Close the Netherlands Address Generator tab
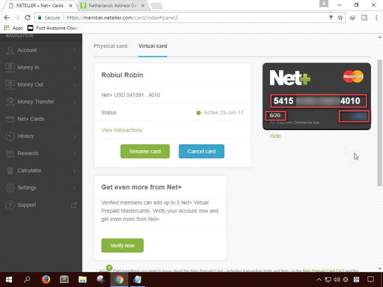This screenshot has height=287, width=383. coord(143,6)
